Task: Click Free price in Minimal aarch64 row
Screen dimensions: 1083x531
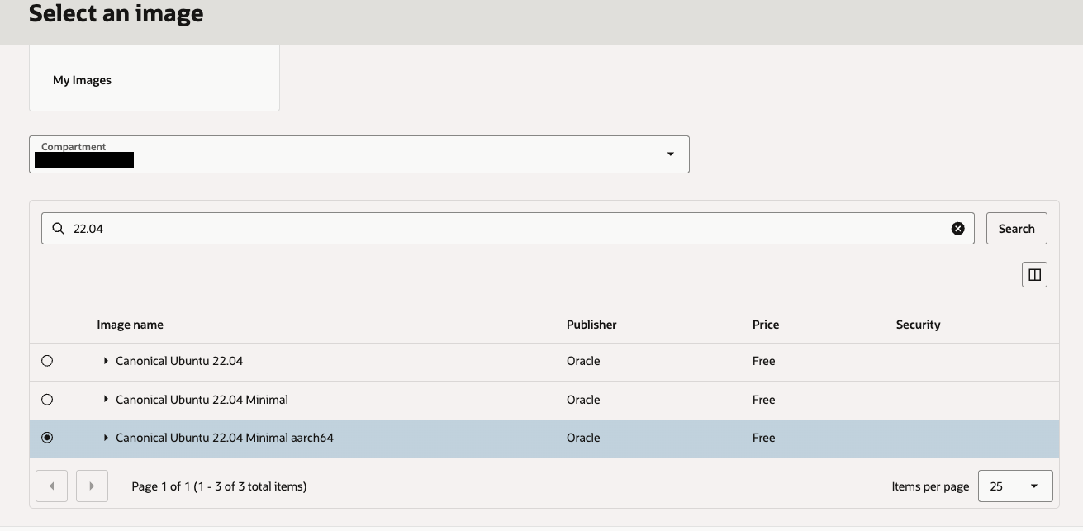Action: (763, 438)
